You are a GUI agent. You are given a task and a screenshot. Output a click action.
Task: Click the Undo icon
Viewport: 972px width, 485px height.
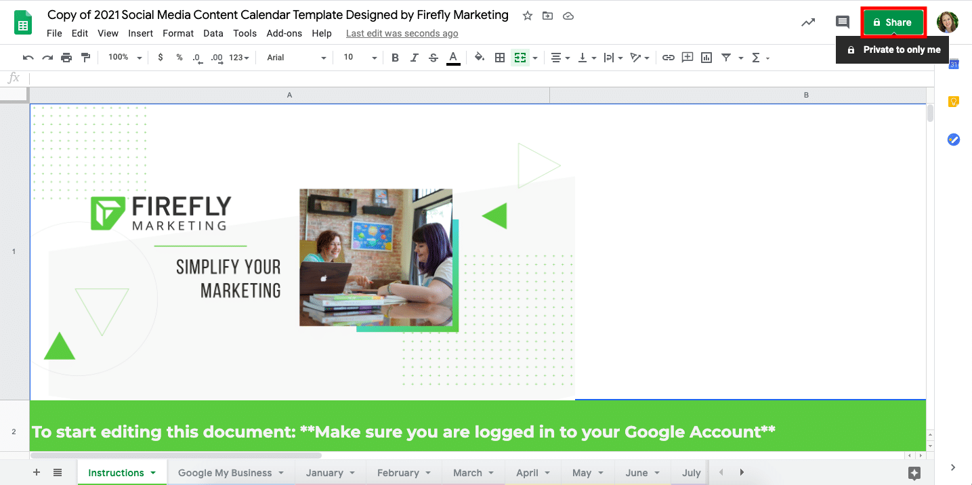point(28,58)
